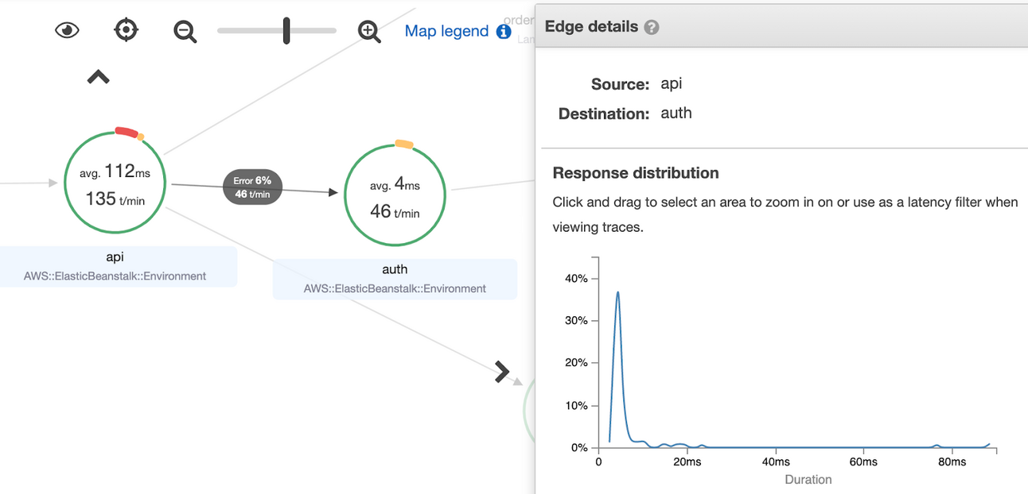Click the arrowhead pointing into the auth node
Viewport: 1028px width, 494px height.
pos(334,191)
